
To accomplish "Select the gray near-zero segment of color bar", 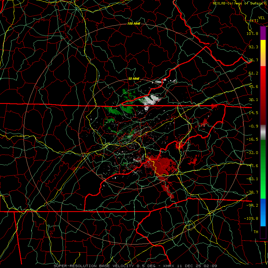I will pyautogui.click(x=263, y=133).
